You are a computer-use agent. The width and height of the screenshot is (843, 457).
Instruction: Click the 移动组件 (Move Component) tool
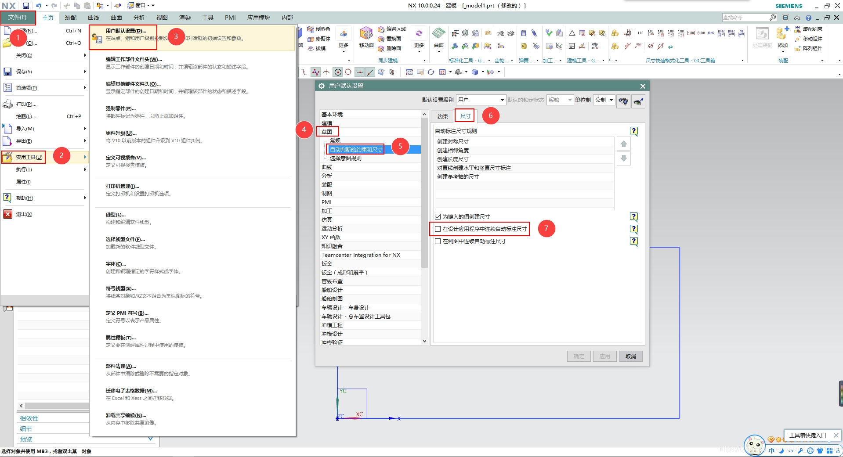[x=808, y=39]
